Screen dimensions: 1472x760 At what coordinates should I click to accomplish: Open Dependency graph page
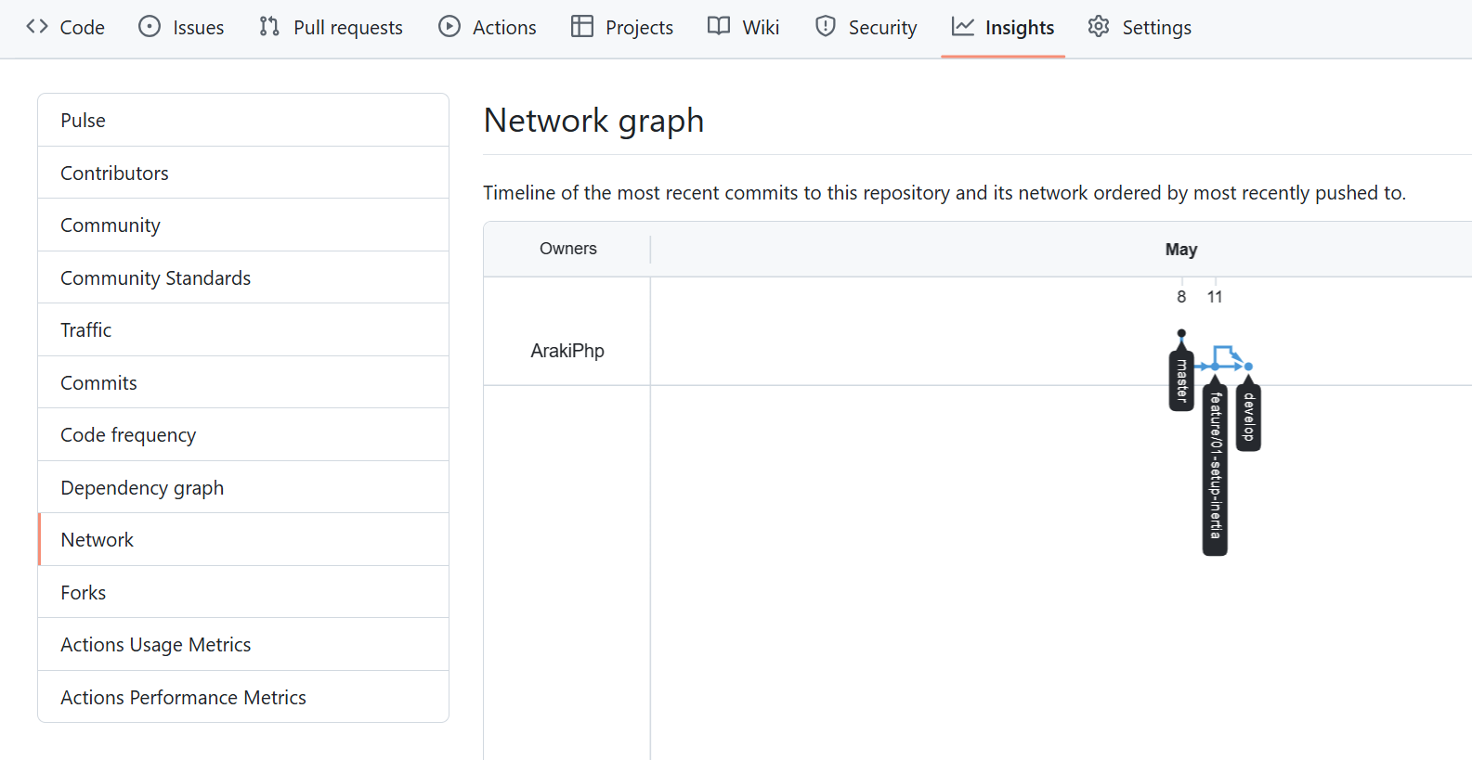point(243,487)
